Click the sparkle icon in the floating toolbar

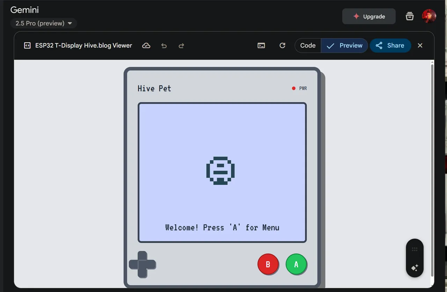click(415, 268)
